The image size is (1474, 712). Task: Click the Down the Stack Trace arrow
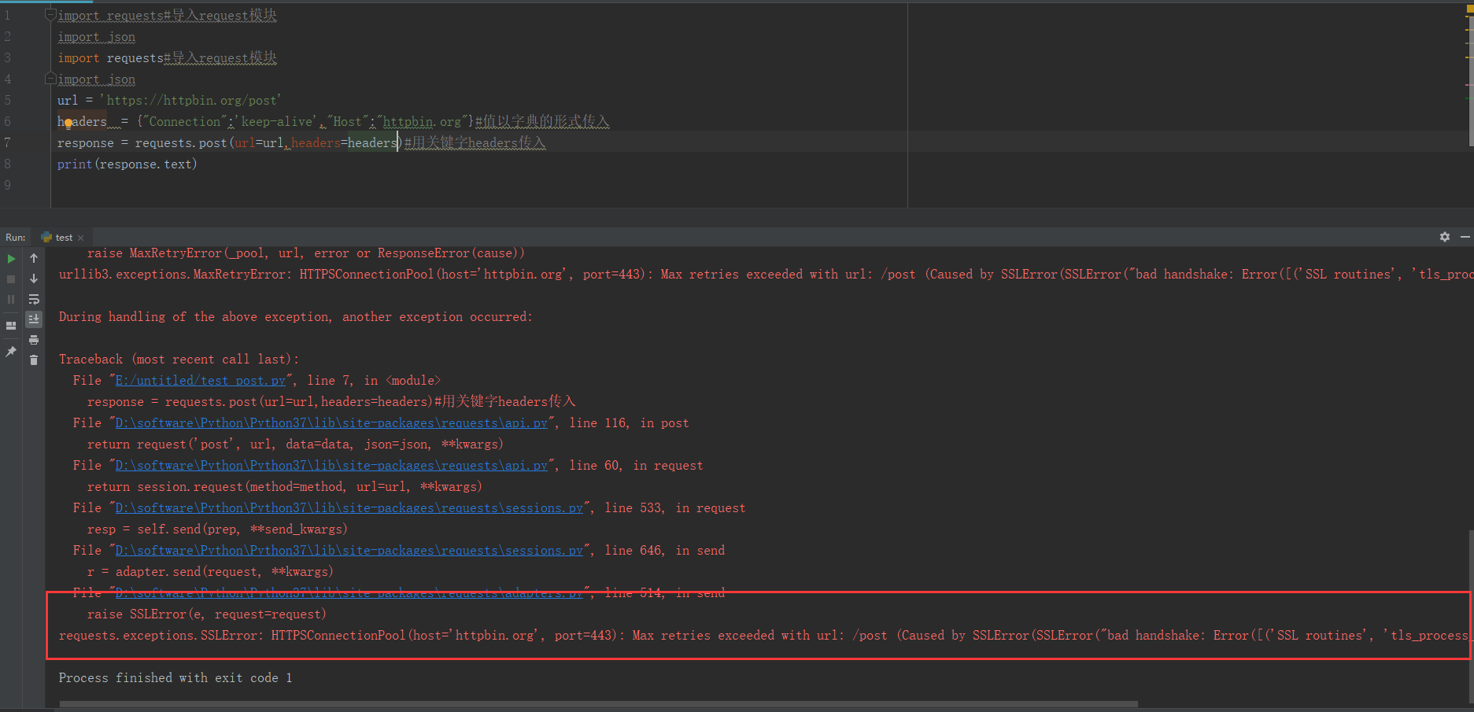[34, 278]
